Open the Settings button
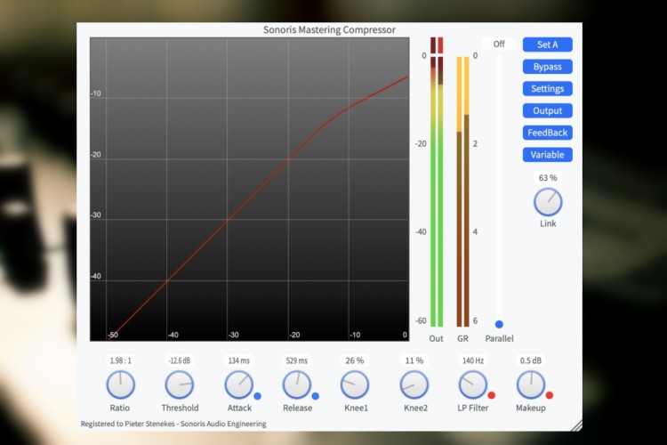Image resolution: width=667 pixels, height=445 pixels. click(x=547, y=89)
